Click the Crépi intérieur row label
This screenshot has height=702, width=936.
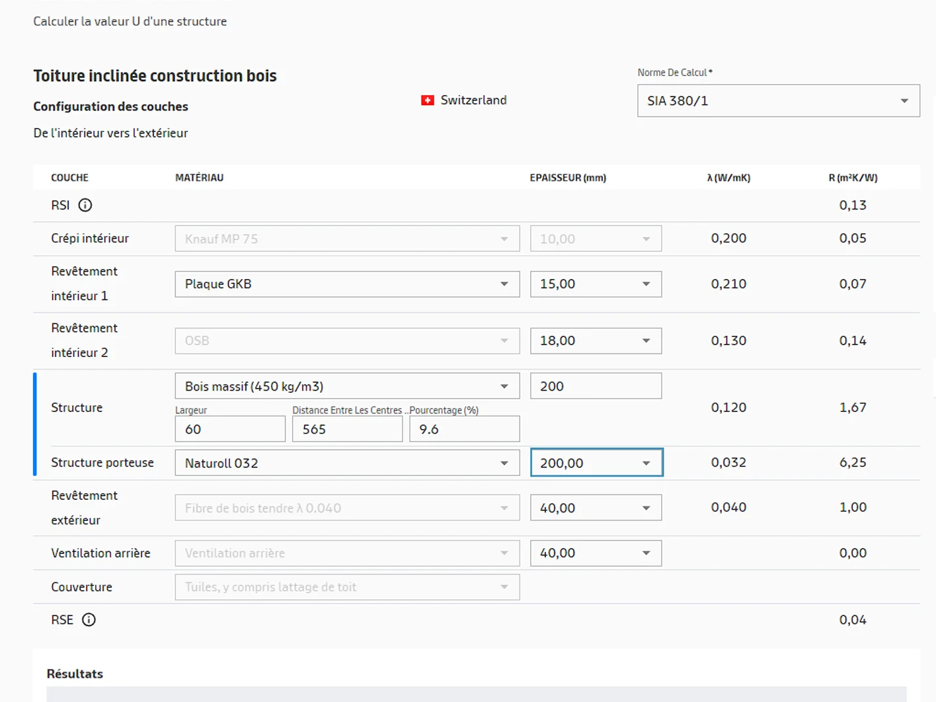(90, 238)
